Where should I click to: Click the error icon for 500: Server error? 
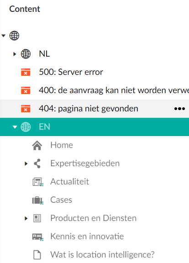pyautogui.click(x=26, y=72)
